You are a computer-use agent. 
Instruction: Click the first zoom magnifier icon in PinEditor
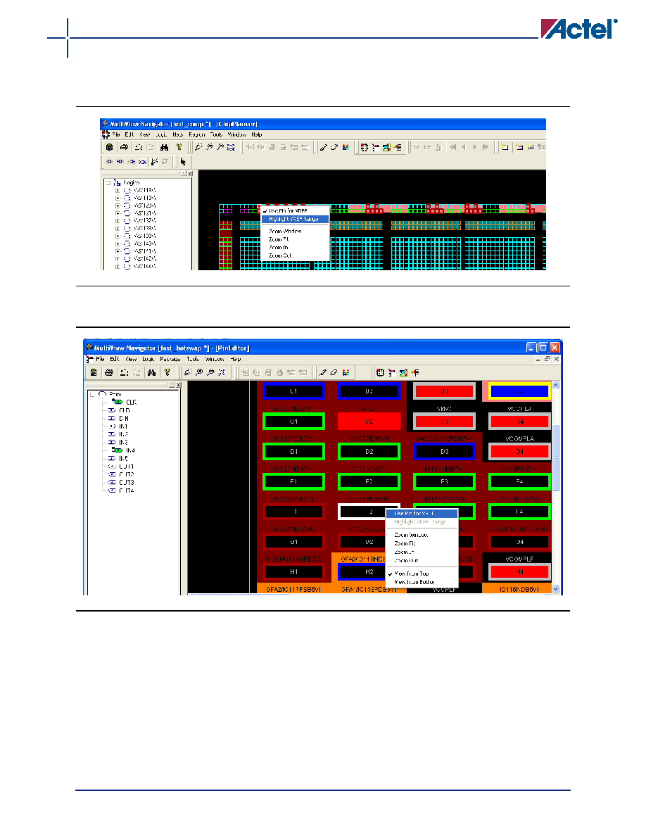click(x=188, y=372)
